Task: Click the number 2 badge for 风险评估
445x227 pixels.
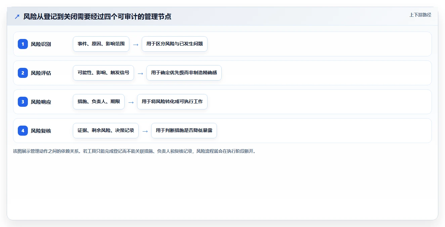Action: tap(23, 73)
